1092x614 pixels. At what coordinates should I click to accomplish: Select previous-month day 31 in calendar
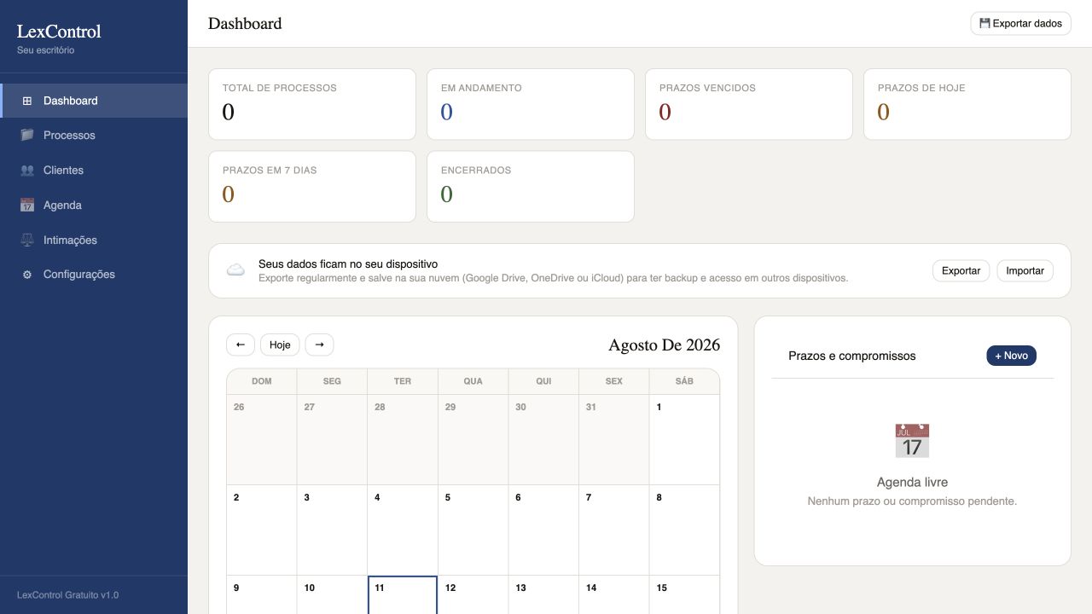[613, 440]
